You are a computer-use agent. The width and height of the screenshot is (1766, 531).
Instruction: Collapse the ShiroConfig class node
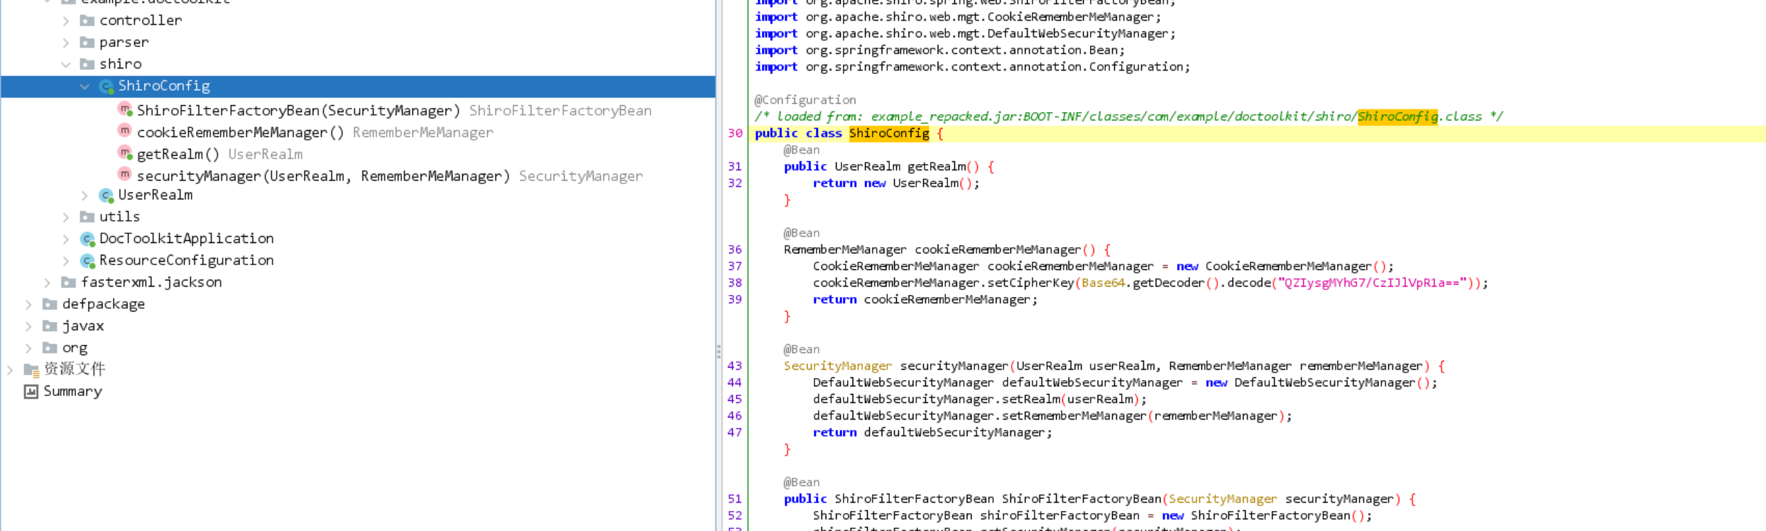click(x=84, y=87)
